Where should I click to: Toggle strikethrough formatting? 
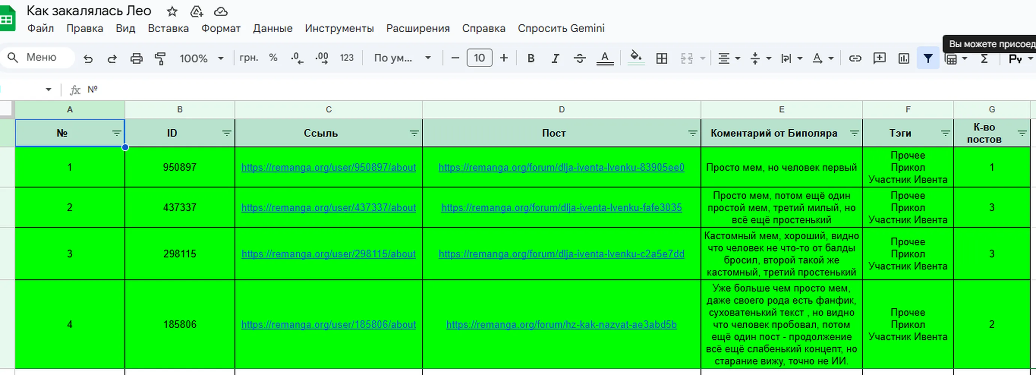(x=580, y=58)
